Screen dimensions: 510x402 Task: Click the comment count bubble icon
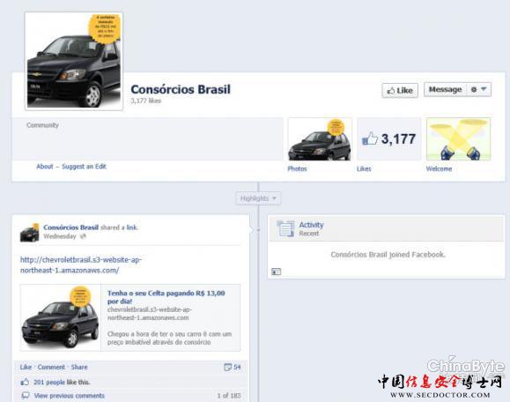(227, 367)
